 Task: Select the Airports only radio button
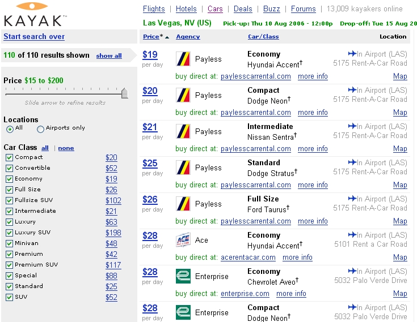40,129
